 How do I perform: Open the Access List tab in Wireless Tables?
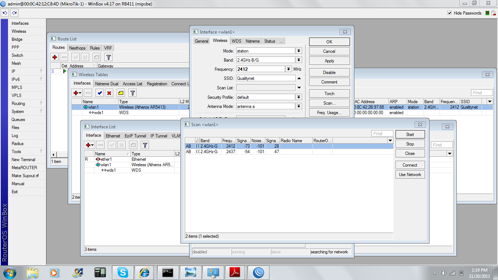click(133, 84)
